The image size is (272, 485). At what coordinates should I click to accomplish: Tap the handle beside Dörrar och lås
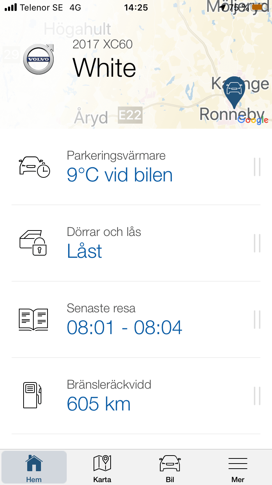[257, 243]
